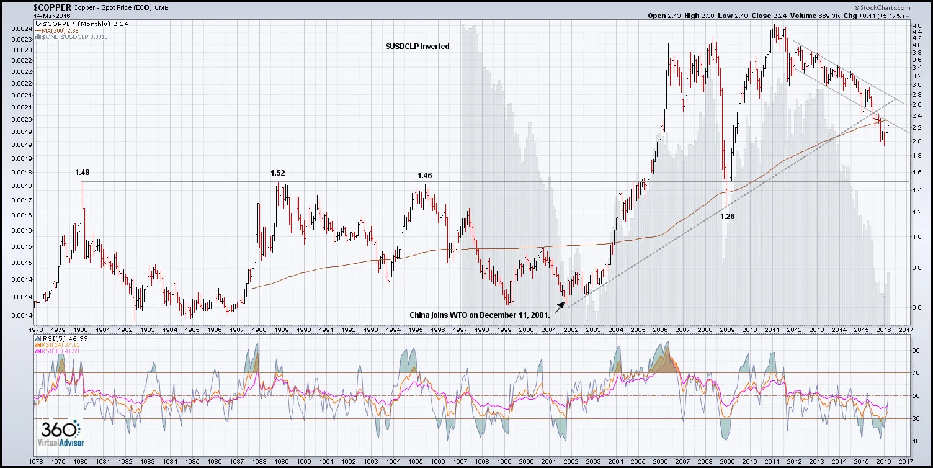Click the '4.6' right-axis price label
Viewport: 933px width, 468px height.
click(917, 26)
